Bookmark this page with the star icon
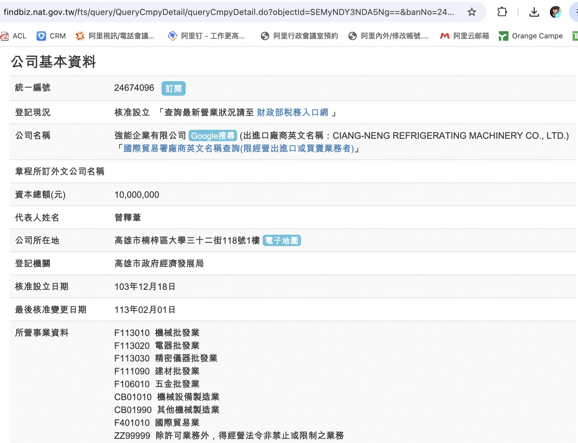Viewport: 578px width, 443px height. [472, 12]
